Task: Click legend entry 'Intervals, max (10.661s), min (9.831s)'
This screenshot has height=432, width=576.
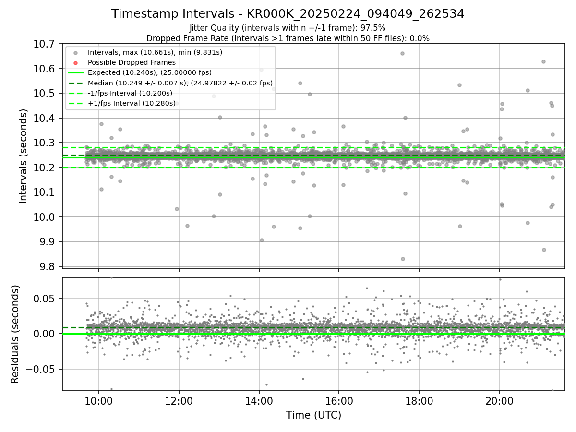Action: (x=155, y=52)
